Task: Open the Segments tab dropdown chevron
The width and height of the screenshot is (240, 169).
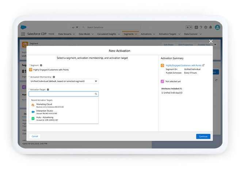Action: click(136, 34)
